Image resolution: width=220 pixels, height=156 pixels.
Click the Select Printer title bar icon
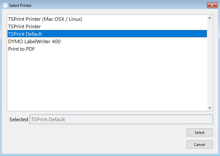[5, 5]
